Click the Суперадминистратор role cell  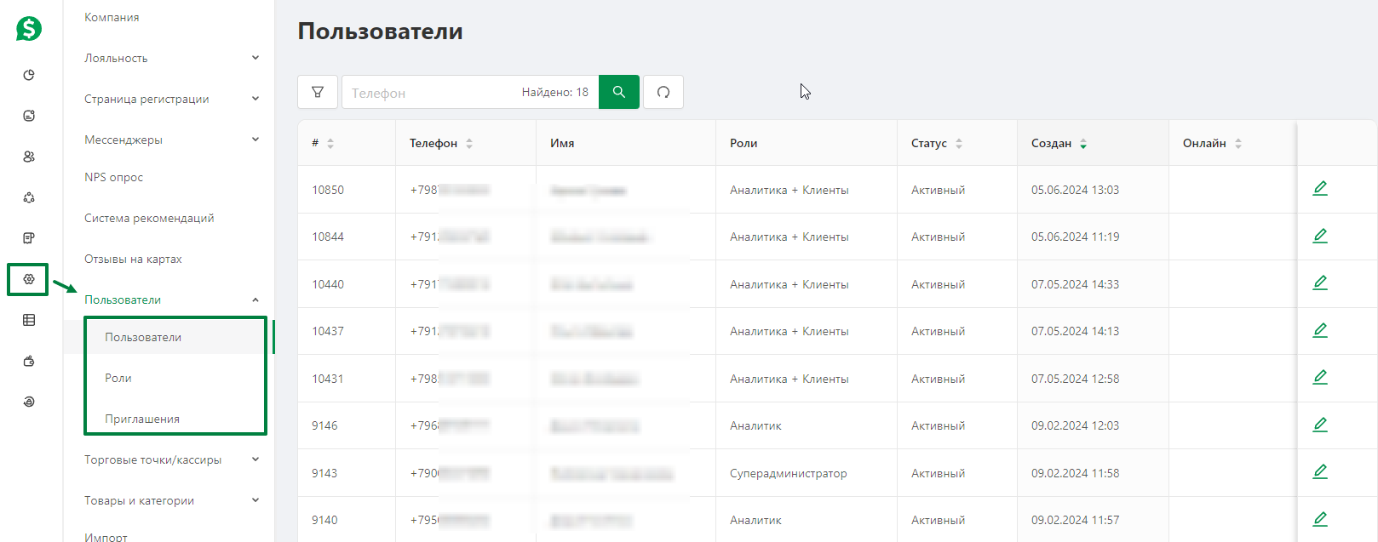[789, 473]
